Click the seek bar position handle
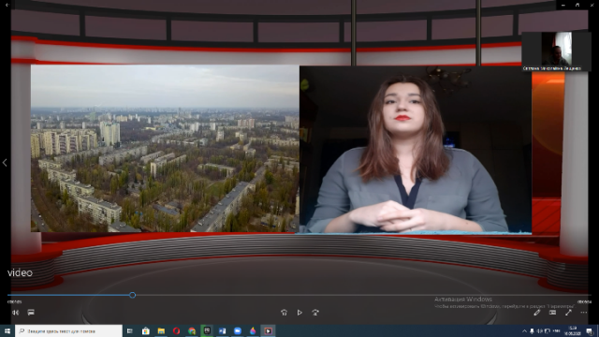The image size is (599, 337). coord(133,295)
